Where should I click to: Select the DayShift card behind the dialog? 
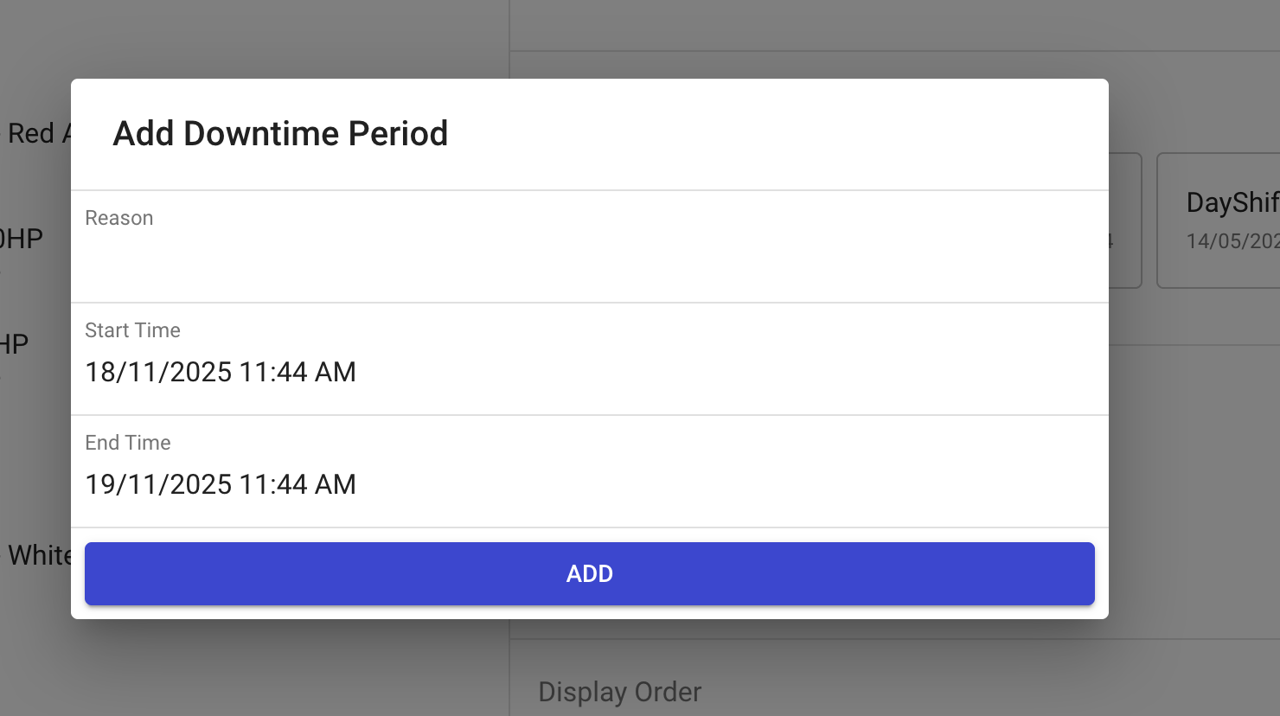click(x=1219, y=221)
